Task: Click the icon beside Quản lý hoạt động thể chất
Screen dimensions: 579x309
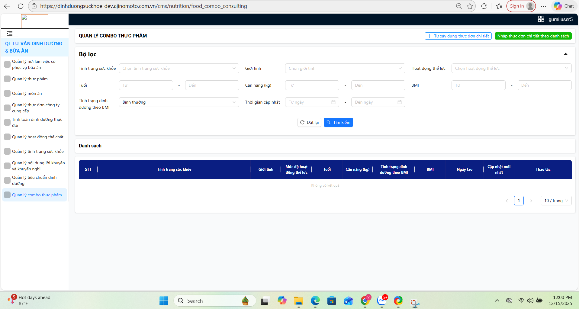Action: click(x=7, y=137)
